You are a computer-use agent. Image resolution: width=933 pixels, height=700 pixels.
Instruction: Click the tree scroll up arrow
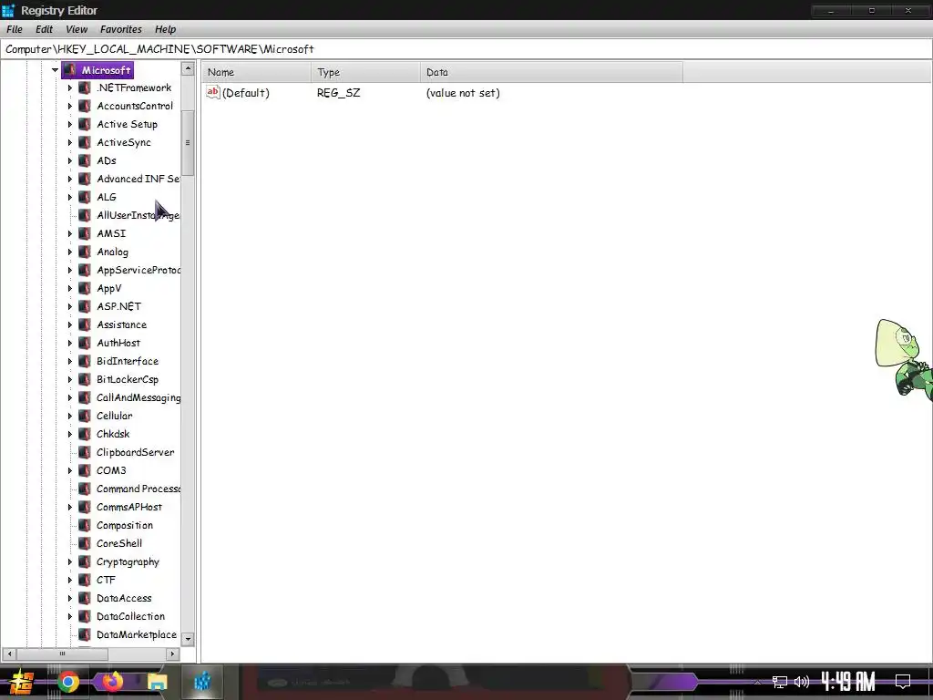(x=188, y=69)
